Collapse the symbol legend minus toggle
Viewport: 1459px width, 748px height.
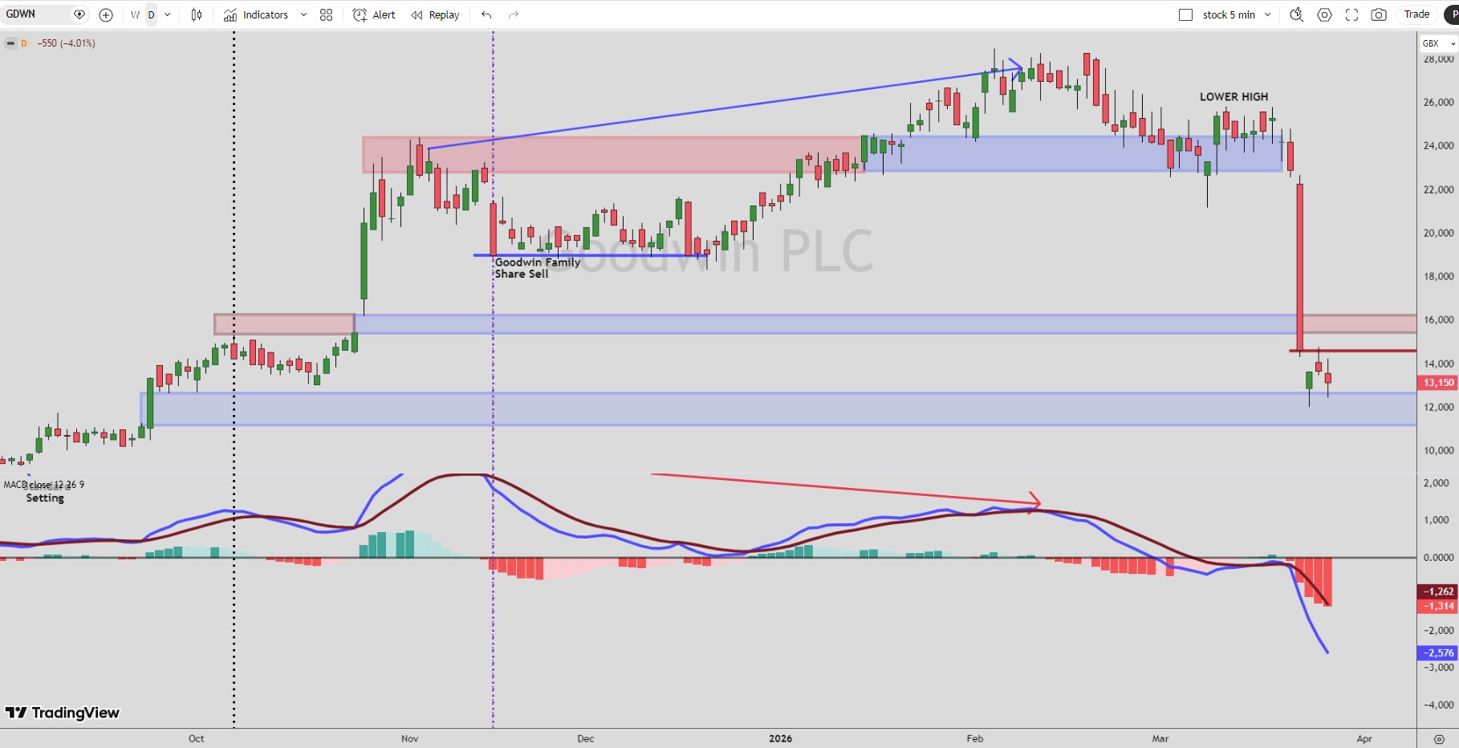click(10, 43)
